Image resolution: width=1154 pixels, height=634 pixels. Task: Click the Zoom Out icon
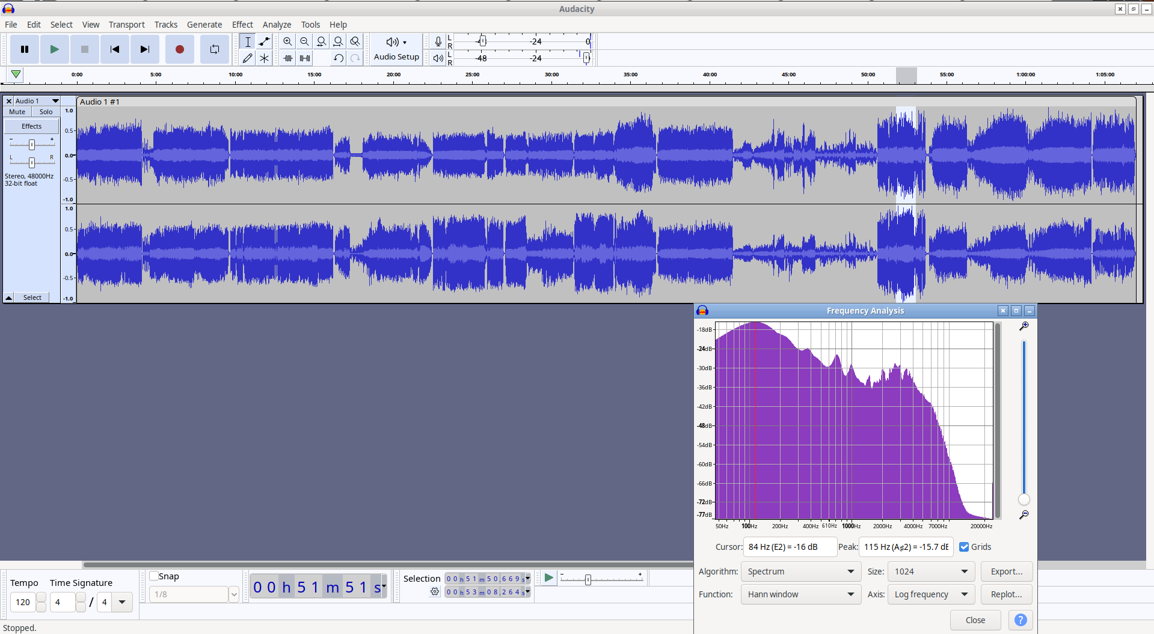pyautogui.click(x=304, y=41)
